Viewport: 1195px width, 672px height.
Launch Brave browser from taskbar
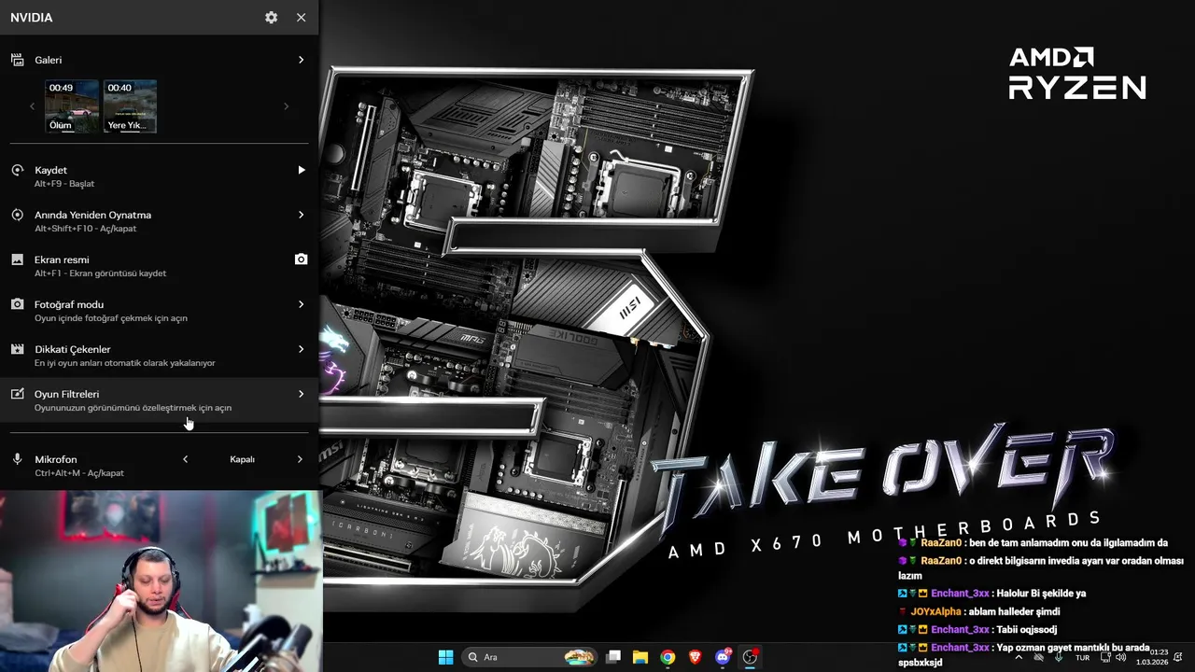point(695,657)
